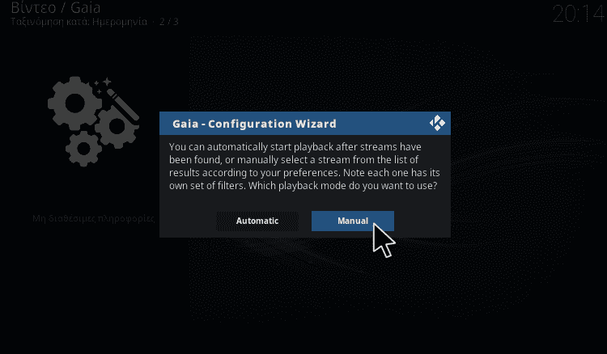Click the word Ημερομηνία in sort header
Screen dimensions: 607x354
tap(120, 22)
